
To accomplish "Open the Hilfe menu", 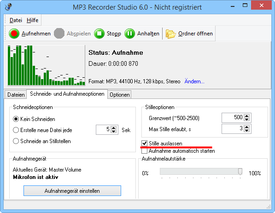I will [32, 20].
